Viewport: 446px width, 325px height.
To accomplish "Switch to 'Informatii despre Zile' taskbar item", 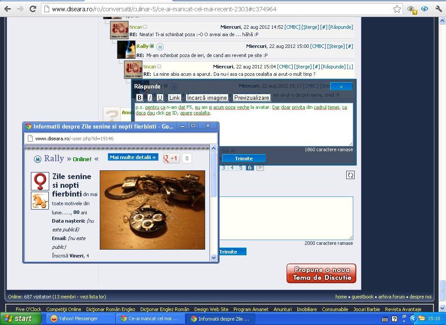I will [x=220, y=319].
